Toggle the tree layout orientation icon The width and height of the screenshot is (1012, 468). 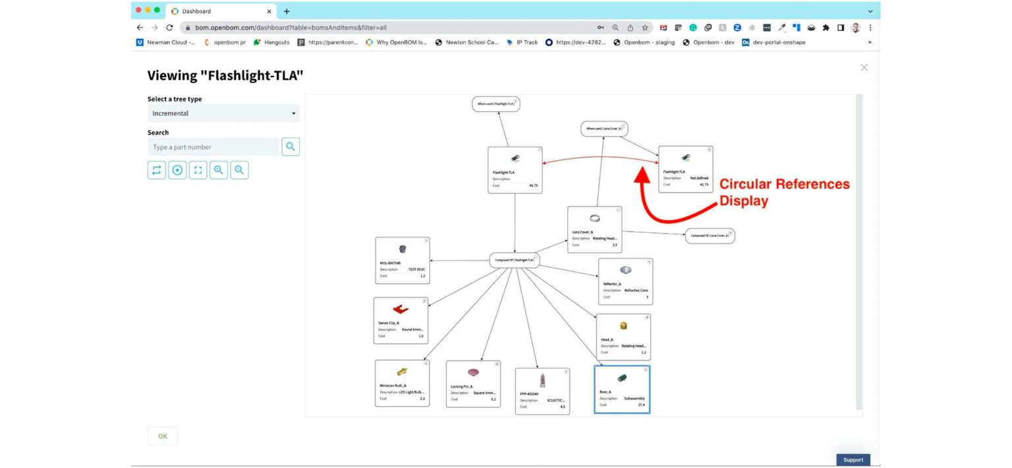(156, 169)
